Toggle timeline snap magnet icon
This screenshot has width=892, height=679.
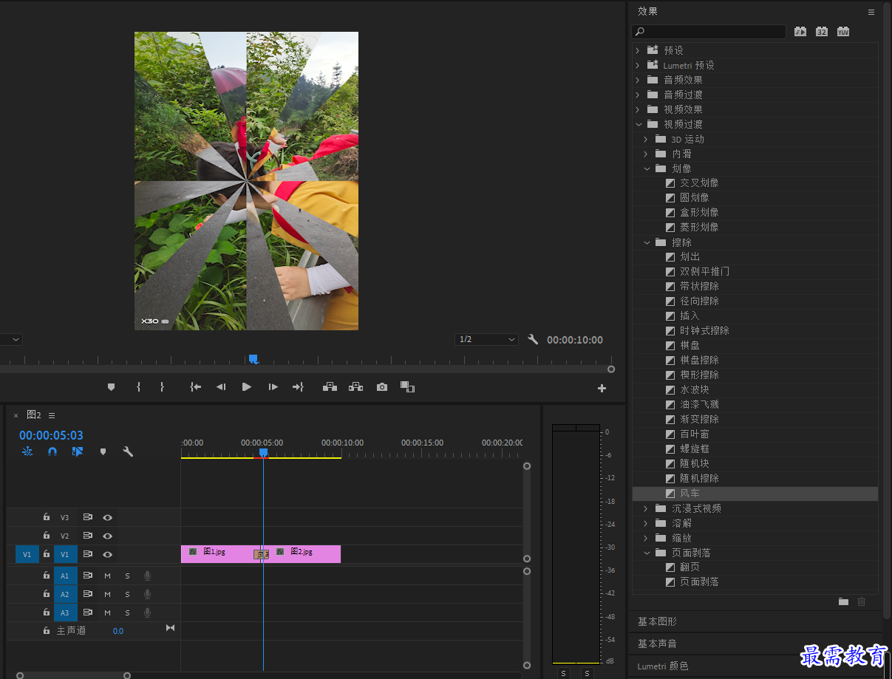tap(52, 451)
